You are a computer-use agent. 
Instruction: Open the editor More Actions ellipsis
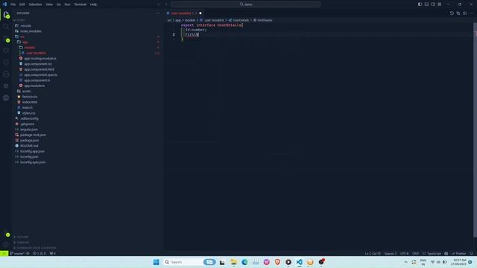(471, 13)
